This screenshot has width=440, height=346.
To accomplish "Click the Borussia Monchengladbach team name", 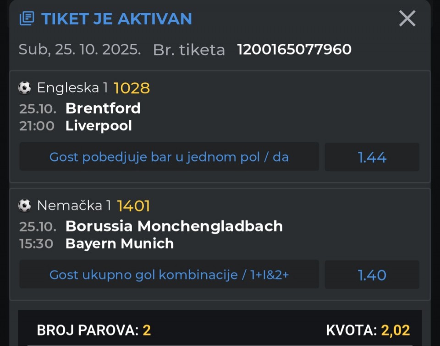I will pyautogui.click(x=174, y=226).
